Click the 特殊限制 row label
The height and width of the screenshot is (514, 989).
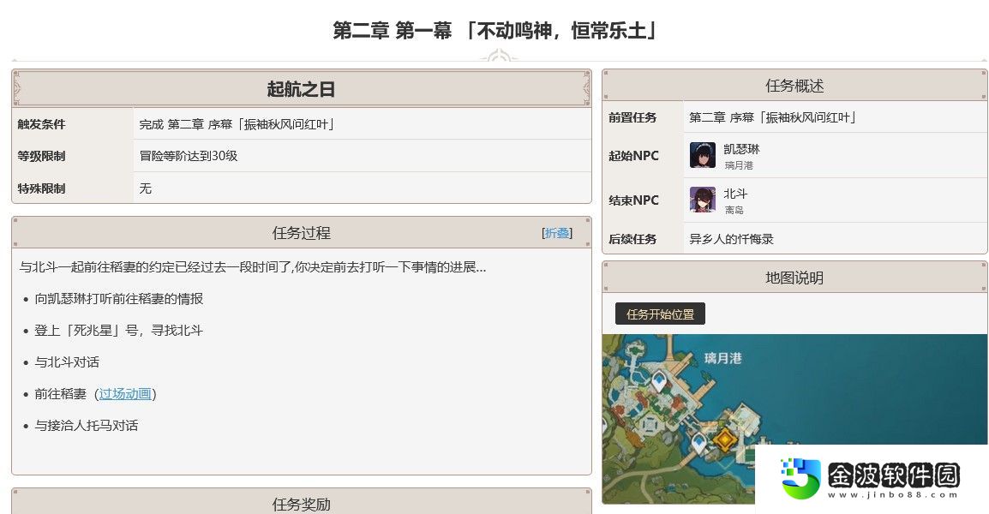coord(42,188)
